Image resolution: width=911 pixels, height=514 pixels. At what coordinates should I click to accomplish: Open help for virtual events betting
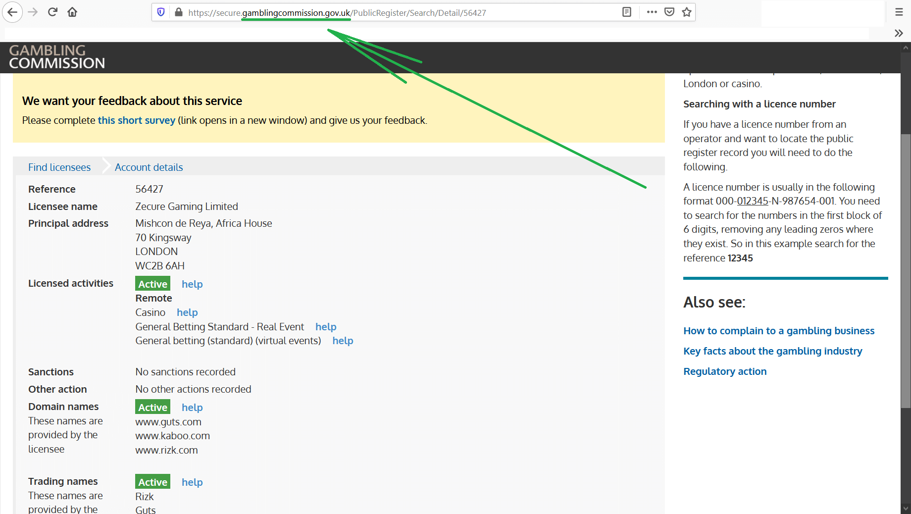coord(343,341)
